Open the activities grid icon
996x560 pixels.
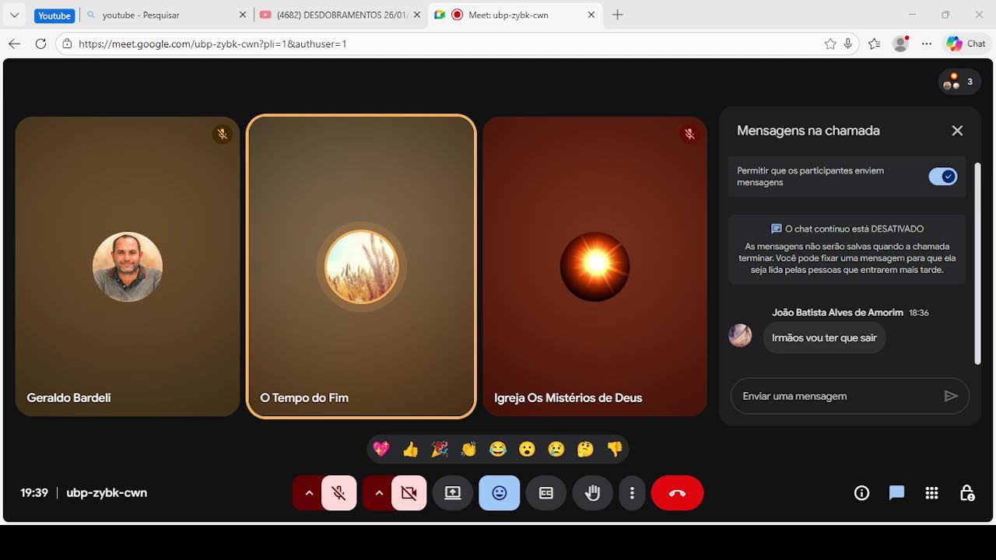pos(931,493)
